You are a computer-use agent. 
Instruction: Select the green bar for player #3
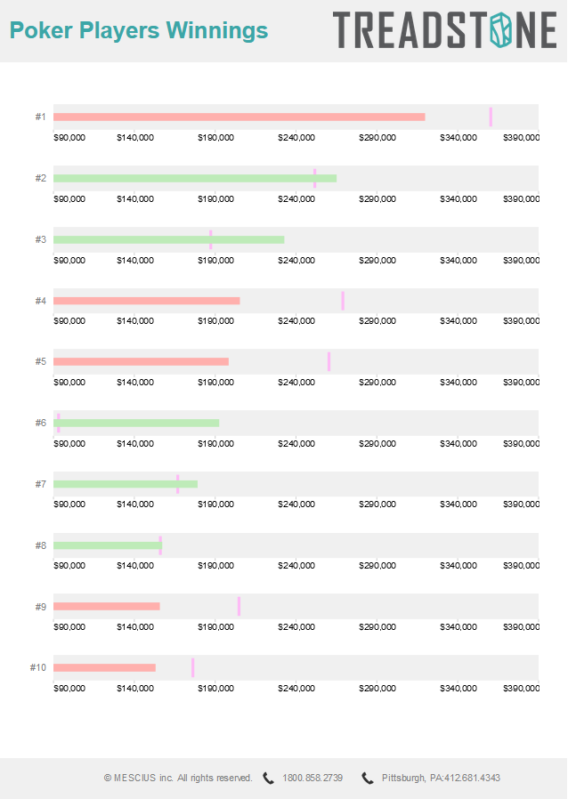click(x=169, y=239)
